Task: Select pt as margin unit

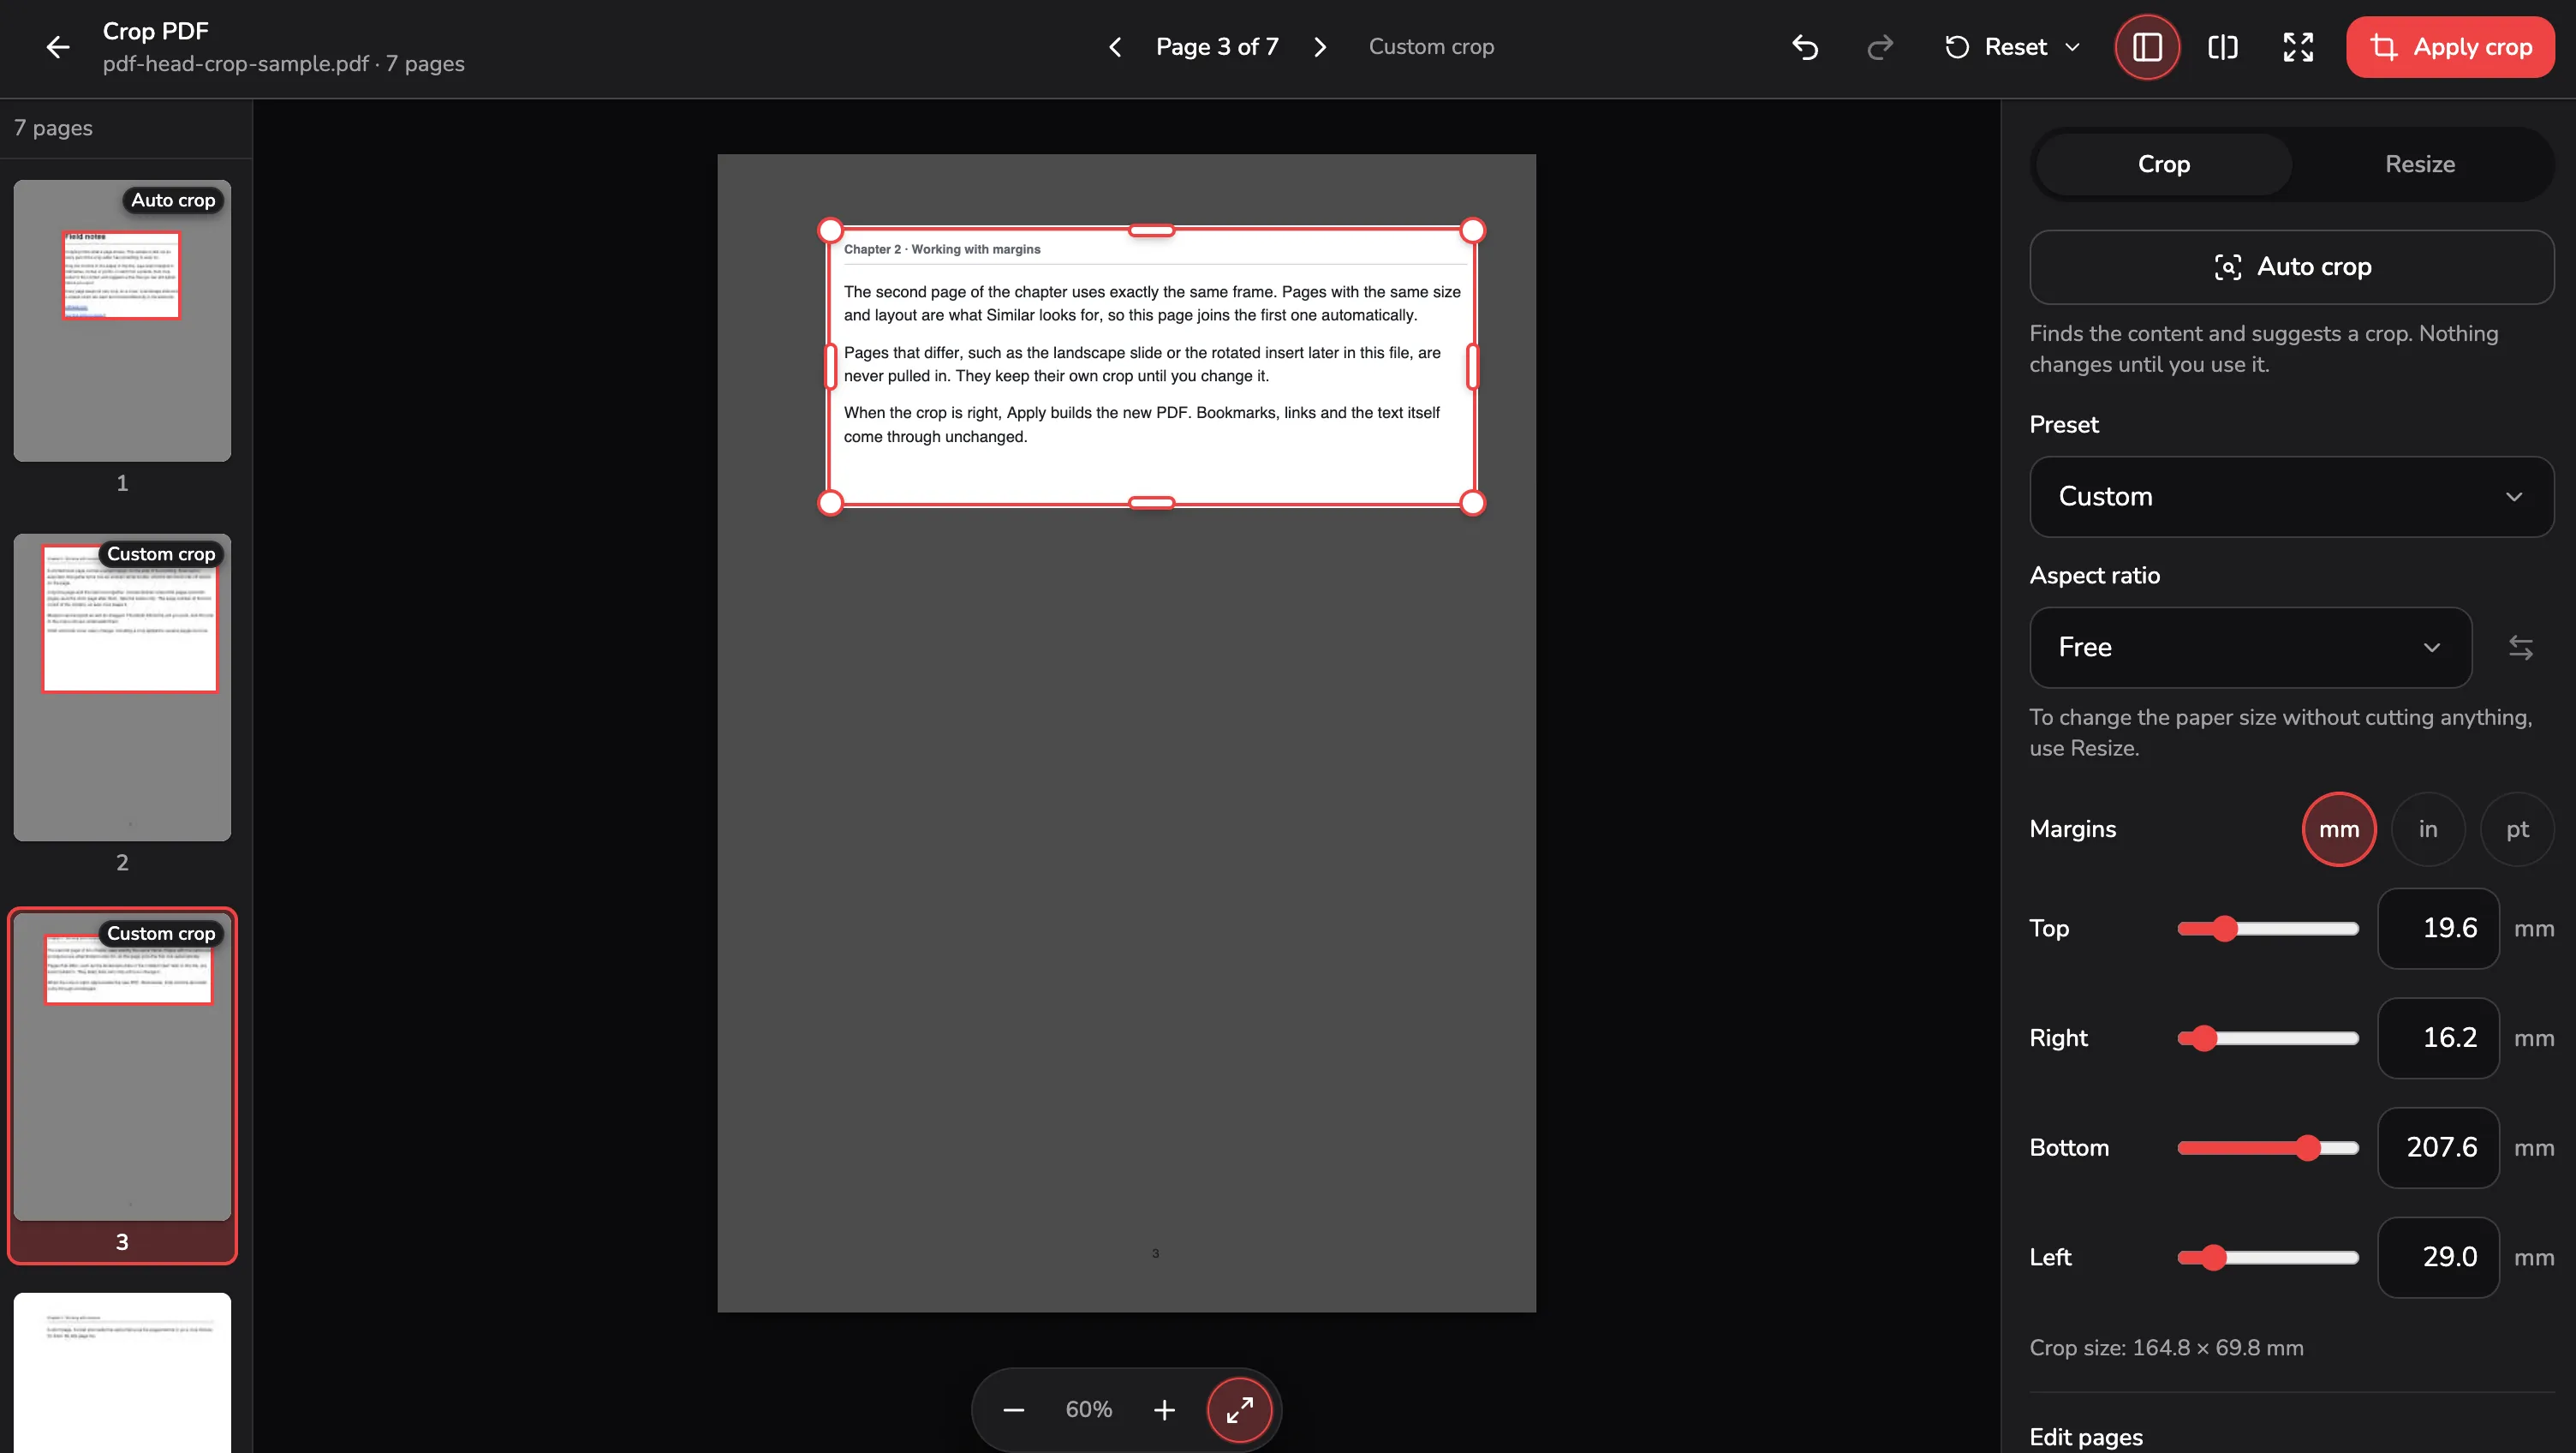Action: 2517,829
